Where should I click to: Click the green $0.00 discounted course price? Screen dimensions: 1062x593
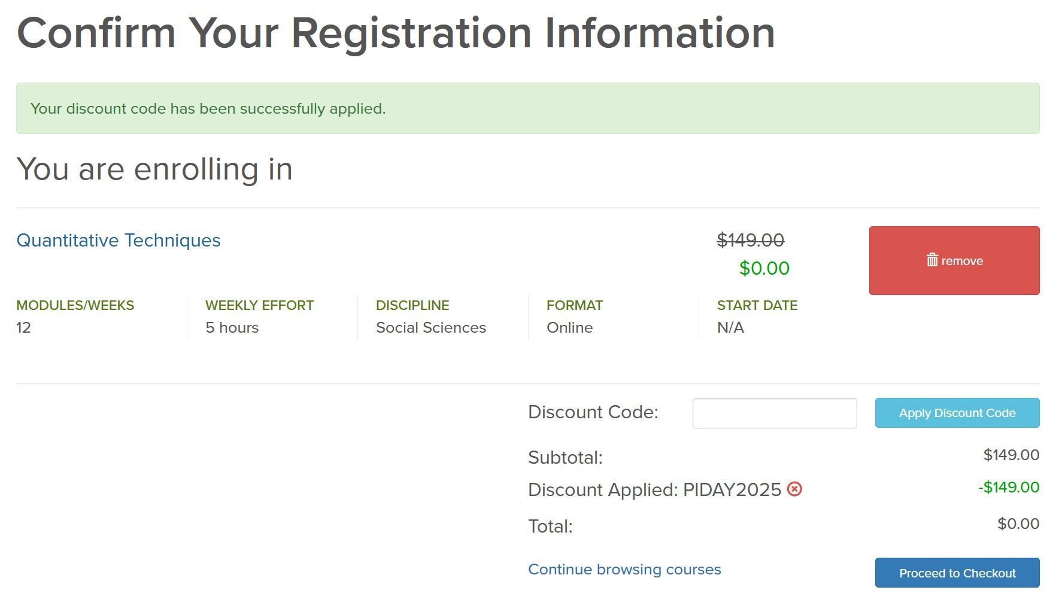point(764,268)
